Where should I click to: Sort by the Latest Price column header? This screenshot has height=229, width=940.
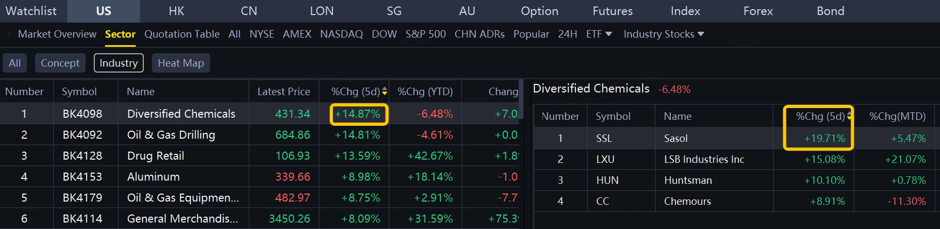[283, 92]
